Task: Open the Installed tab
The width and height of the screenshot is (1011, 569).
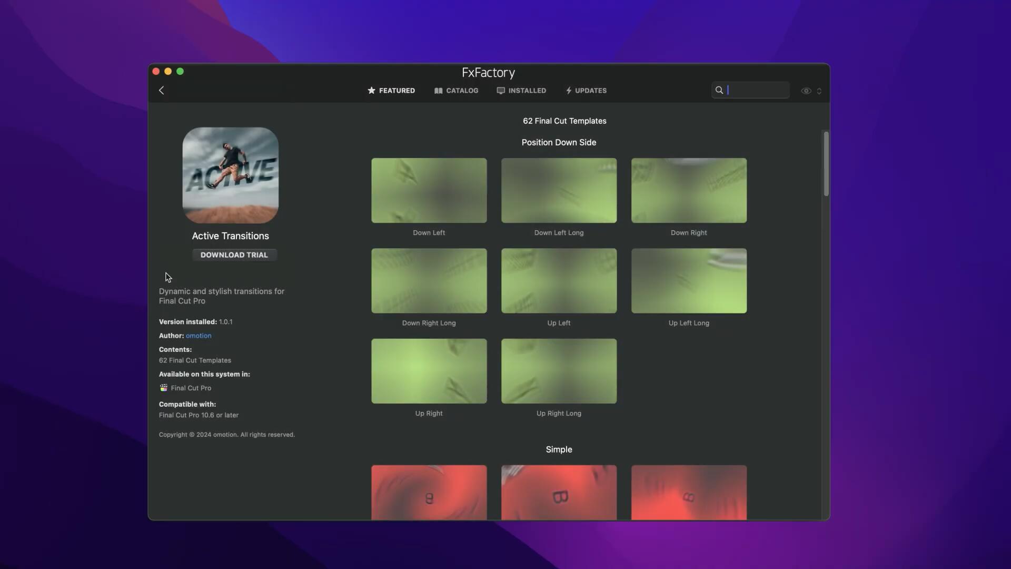Action: click(x=527, y=91)
